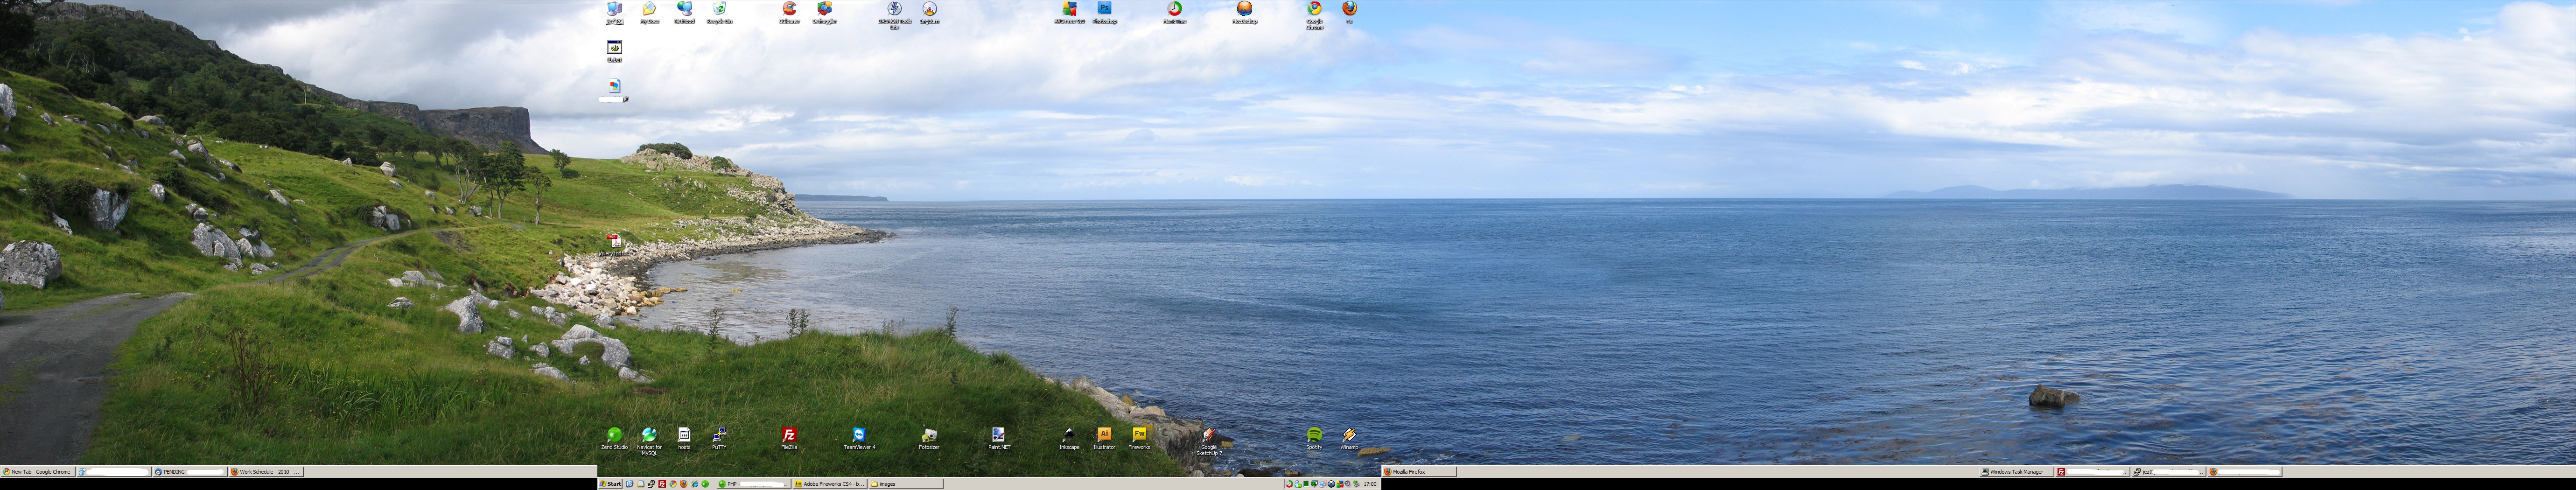Viewport: 2576px width, 490px height.
Task: Open the Google Chrome desktop shortcut
Action: (1314, 14)
